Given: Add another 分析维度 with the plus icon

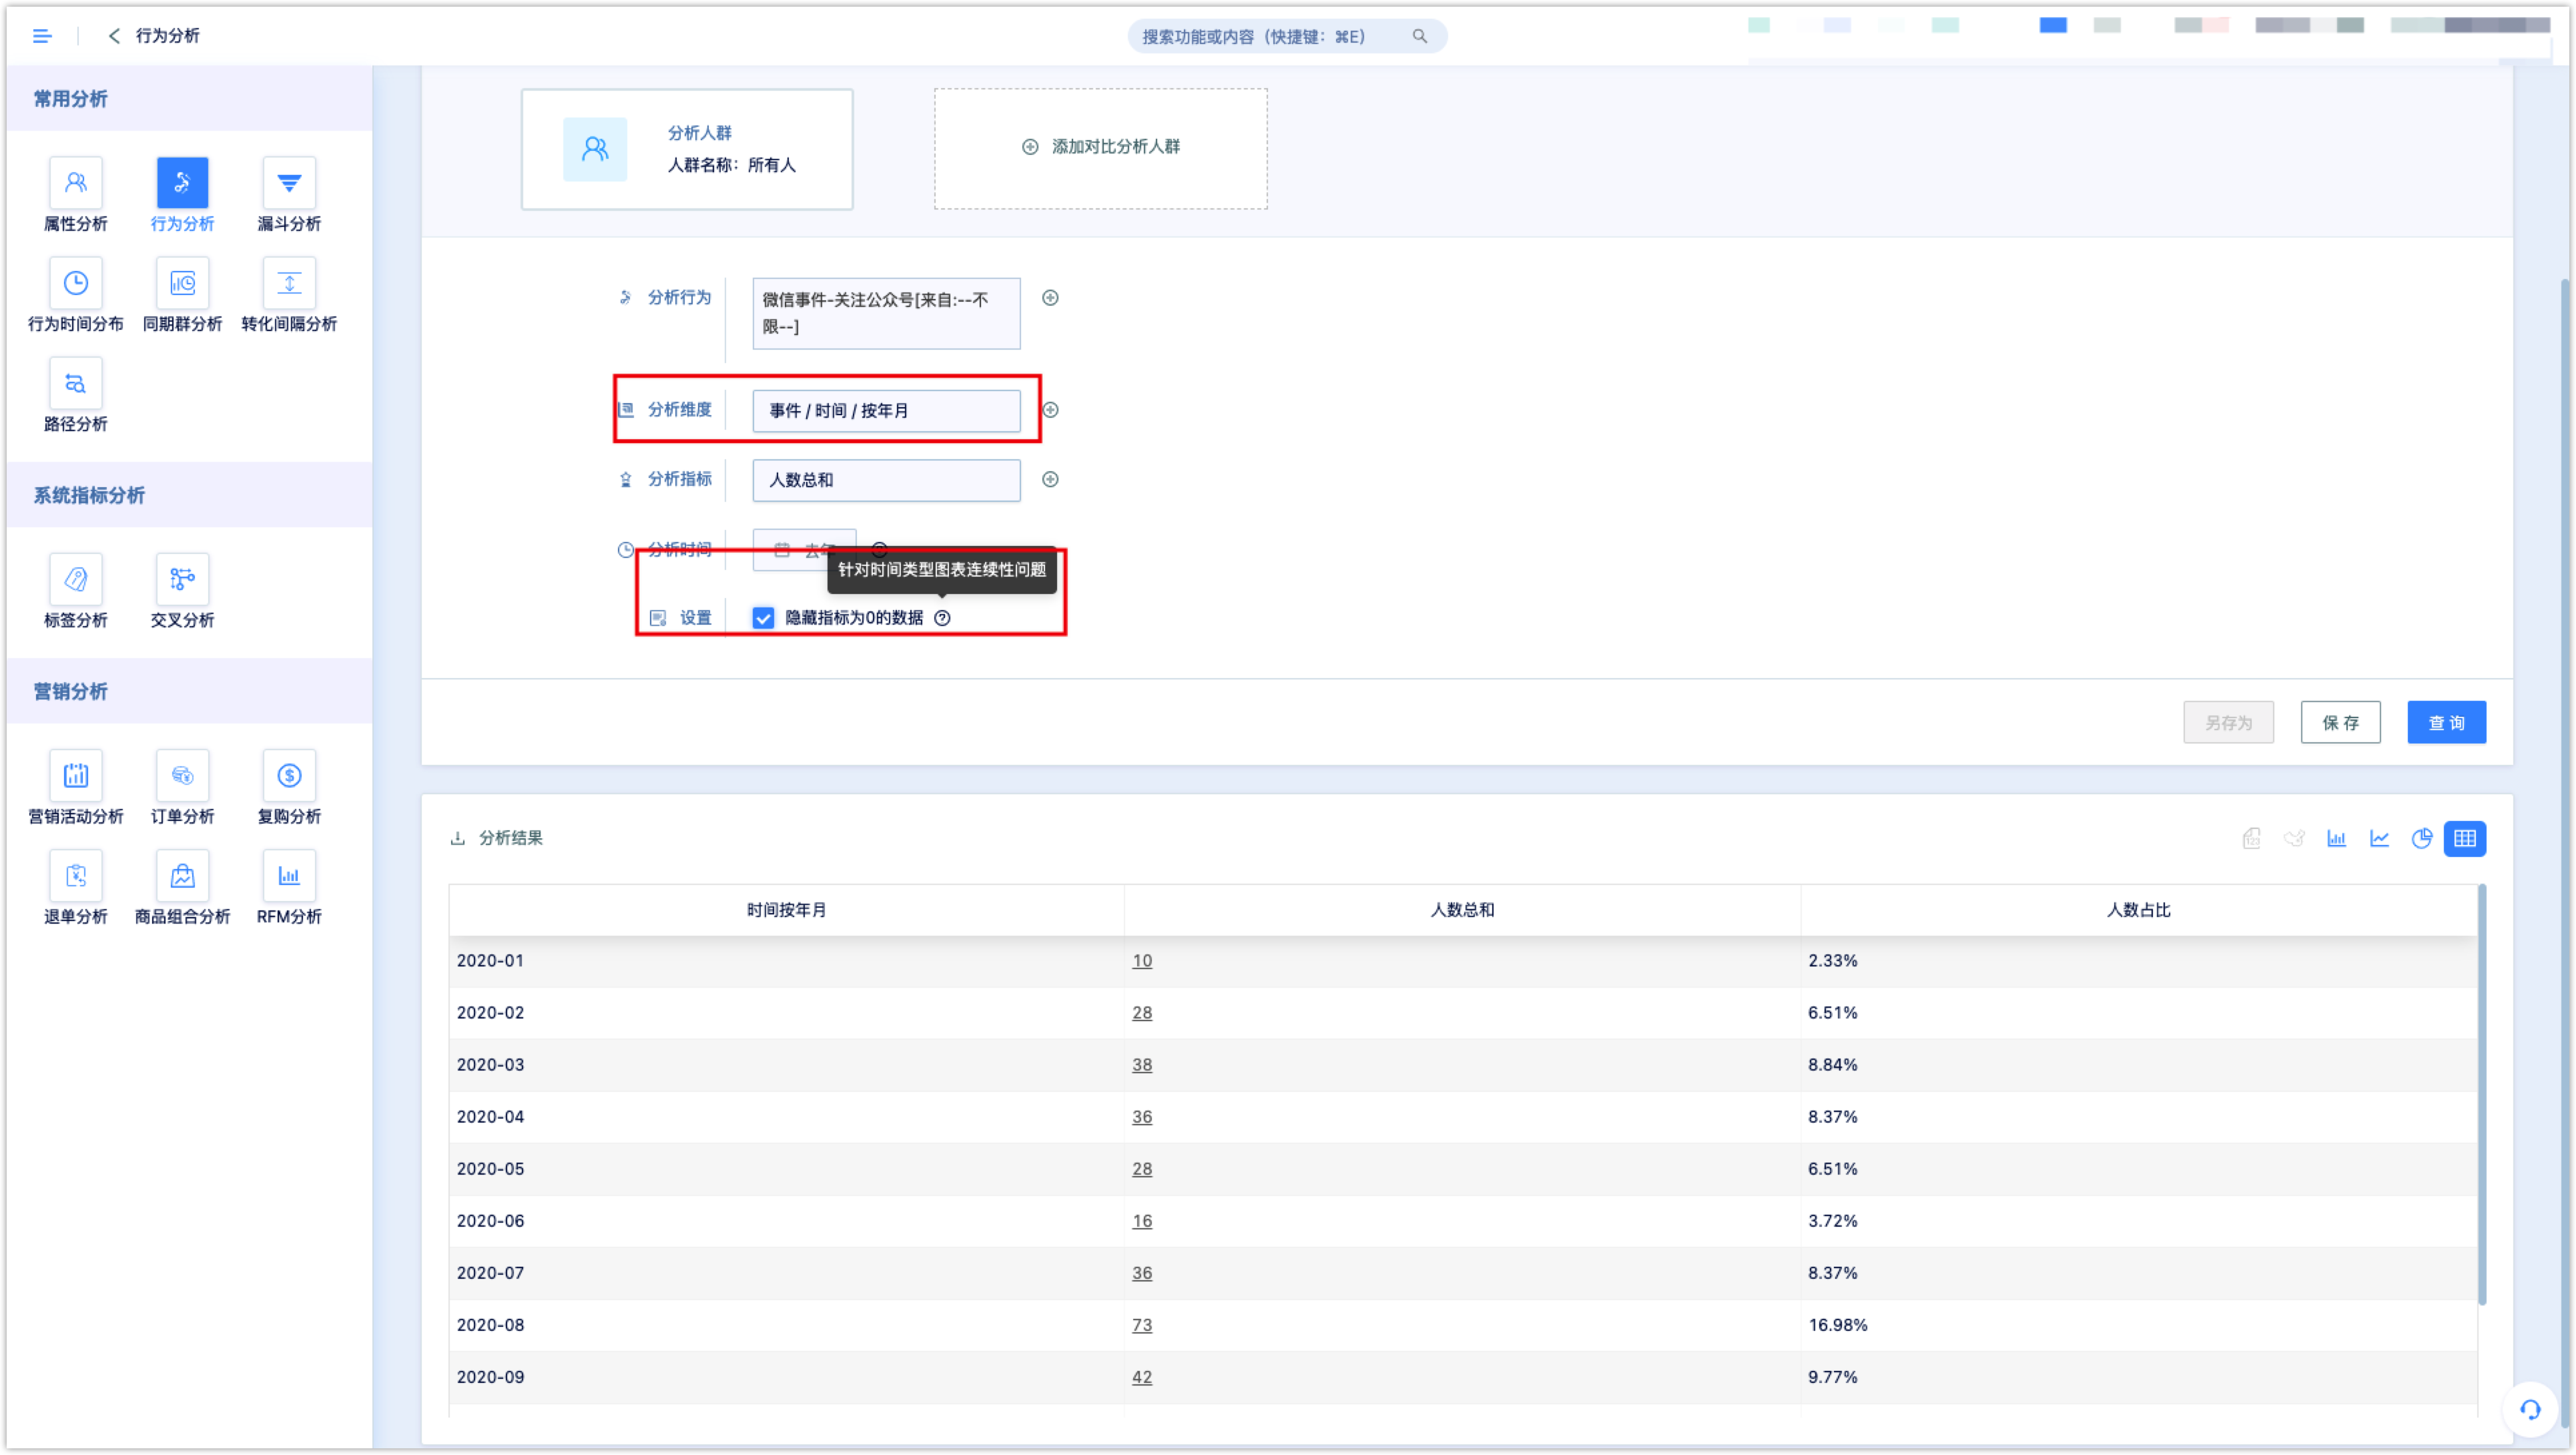Looking at the screenshot, I should (x=1050, y=410).
